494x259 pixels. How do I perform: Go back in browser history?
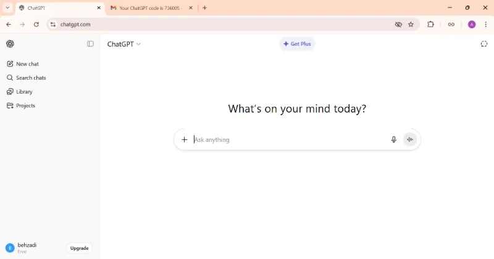pyautogui.click(x=9, y=24)
